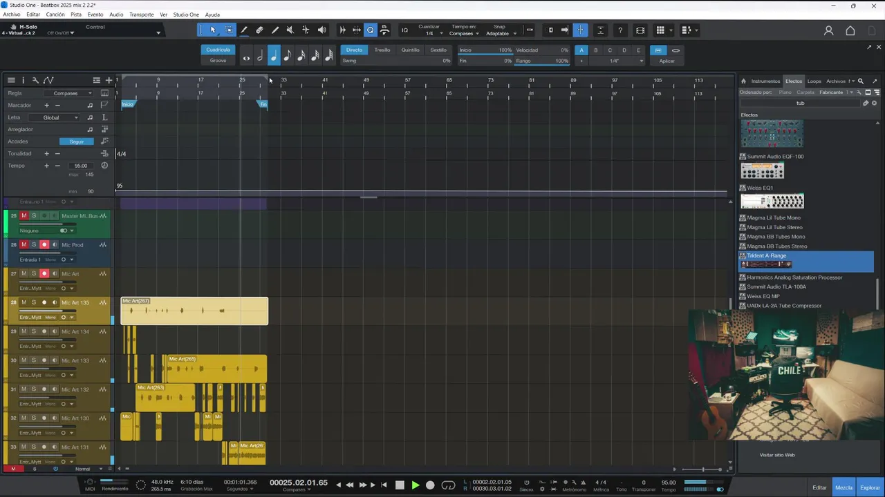The height and width of the screenshot is (497, 885).
Task: Open the track list icon
Action: 11,80
